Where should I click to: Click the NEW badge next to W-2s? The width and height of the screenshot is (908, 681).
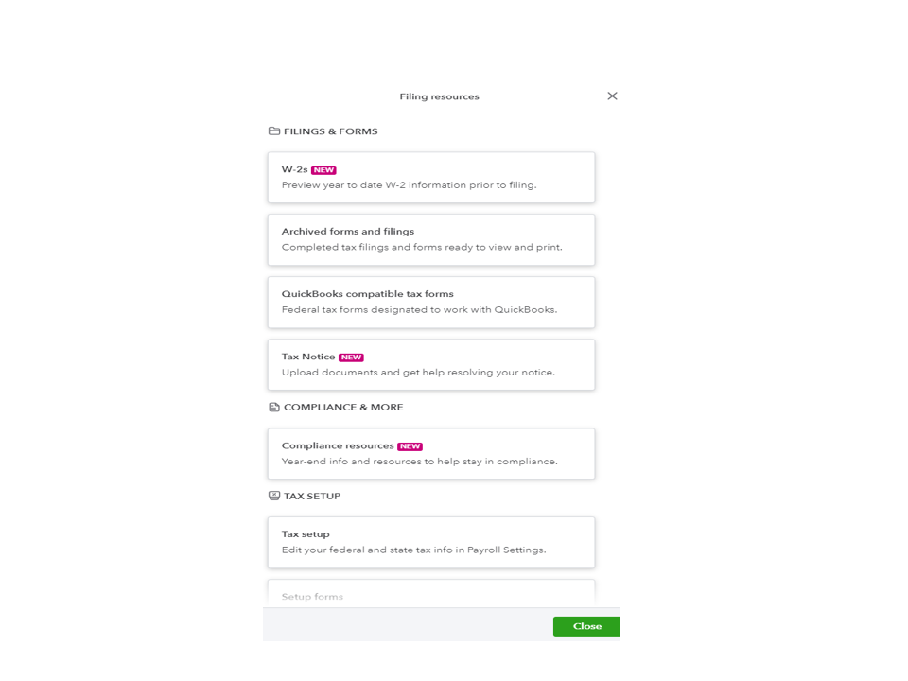323,170
